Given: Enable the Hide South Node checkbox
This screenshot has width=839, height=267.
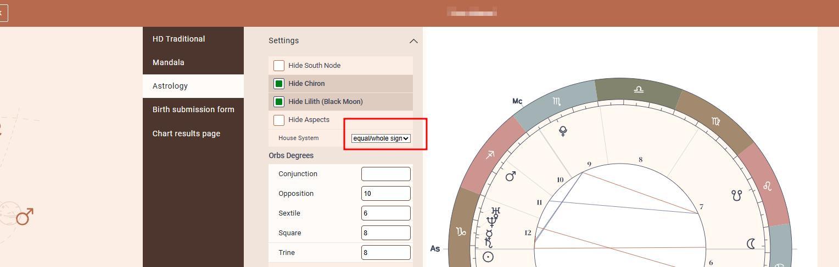Looking at the screenshot, I should click(279, 66).
